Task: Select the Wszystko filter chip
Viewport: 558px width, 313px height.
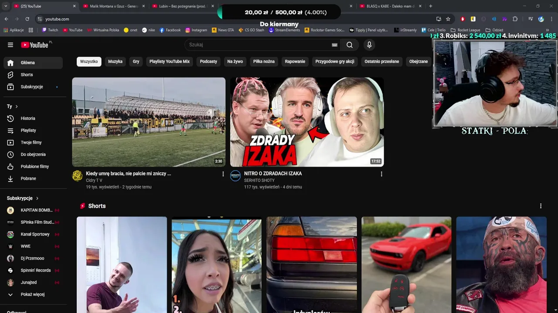Action: [x=89, y=62]
